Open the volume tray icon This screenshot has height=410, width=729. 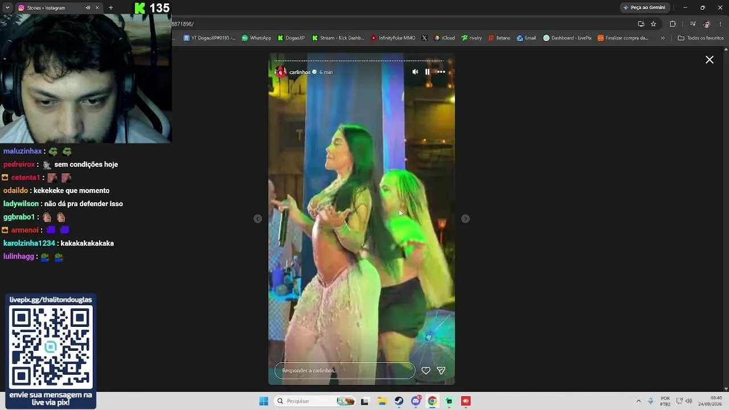[x=689, y=401]
